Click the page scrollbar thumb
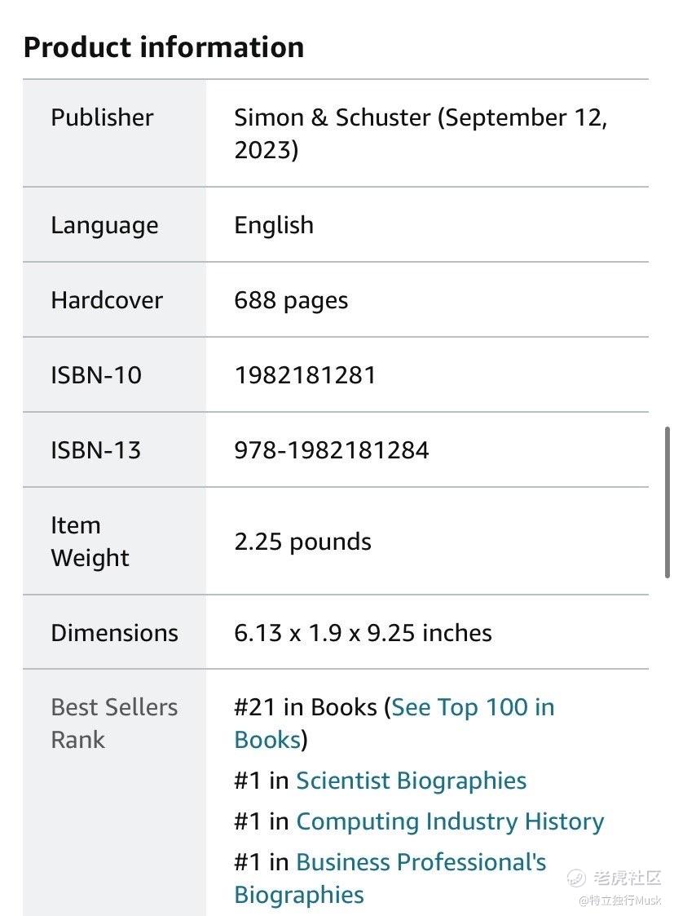Viewport: 674px width, 916px height. 667,502
